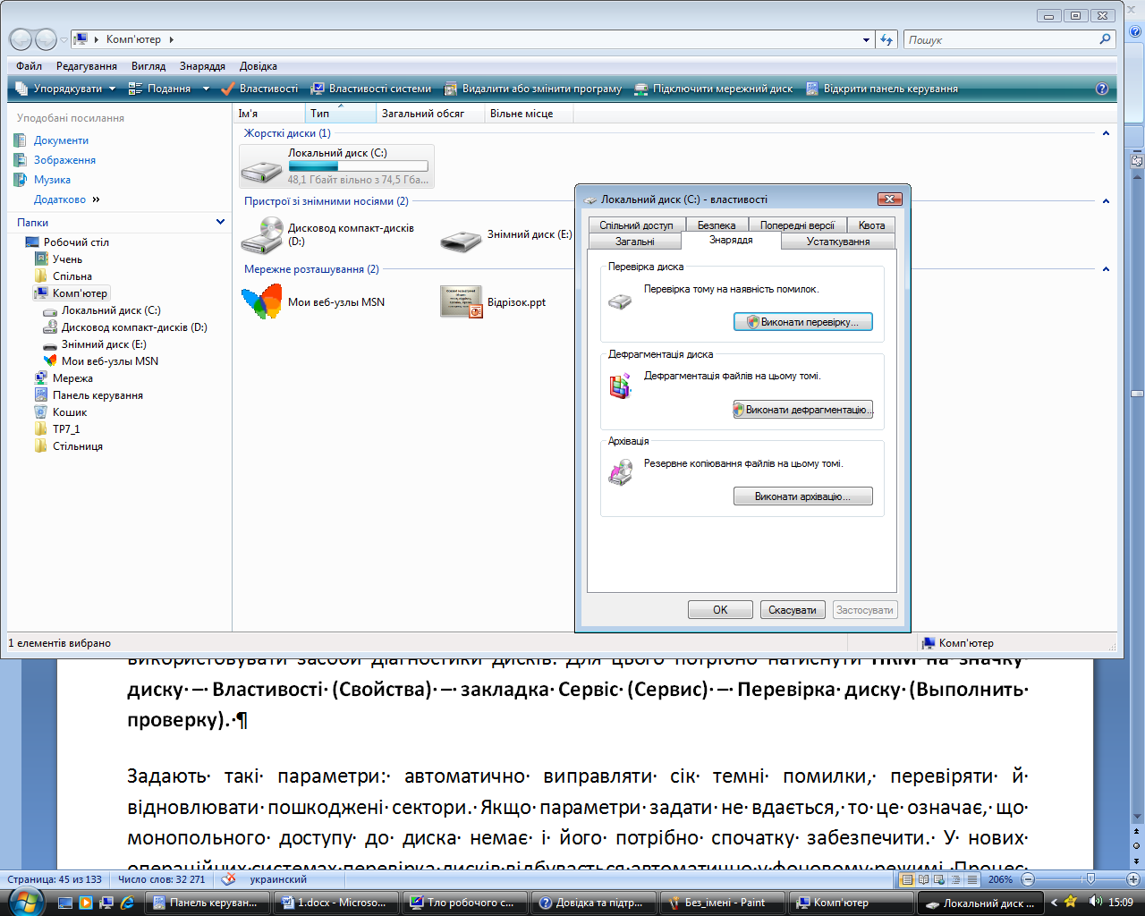Click the Back navigation arrow in Explorer
Image resolution: width=1145 pixels, height=916 pixels.
coord(21,39)
